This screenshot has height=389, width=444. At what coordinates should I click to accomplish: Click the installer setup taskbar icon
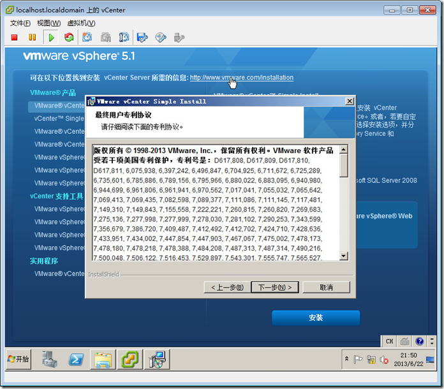(x=157, y=359)
